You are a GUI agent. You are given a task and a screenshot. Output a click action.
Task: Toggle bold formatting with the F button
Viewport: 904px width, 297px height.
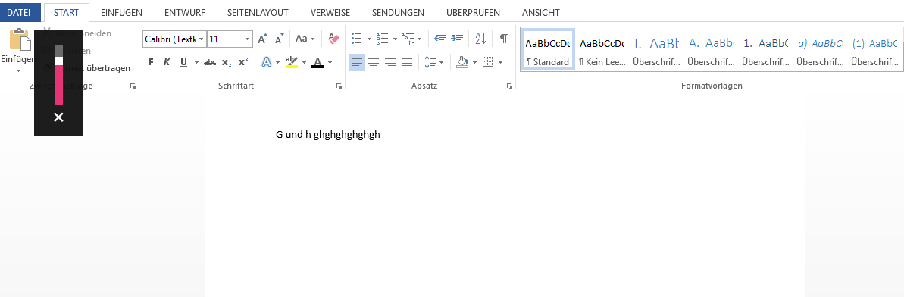click(x=151, y=62)
